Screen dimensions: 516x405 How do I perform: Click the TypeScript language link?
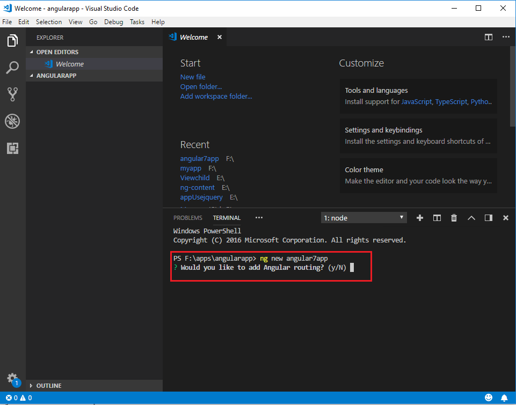[451, 101]
